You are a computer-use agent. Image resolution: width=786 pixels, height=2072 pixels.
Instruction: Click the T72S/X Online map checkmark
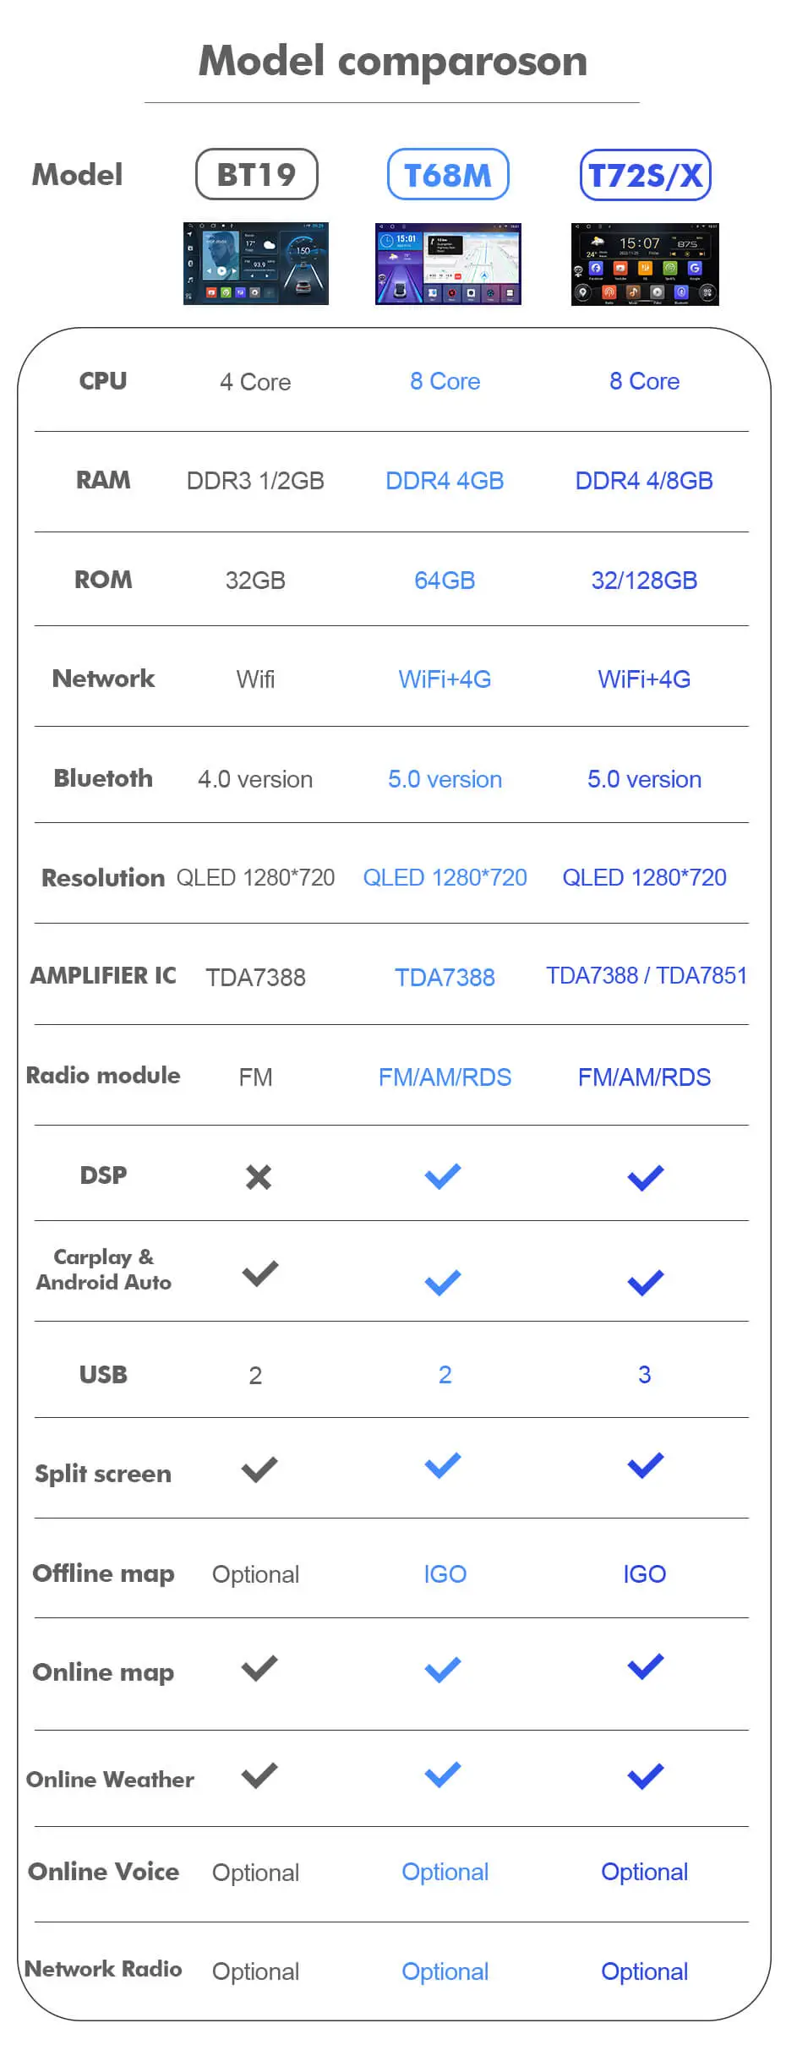[646, 1666]
